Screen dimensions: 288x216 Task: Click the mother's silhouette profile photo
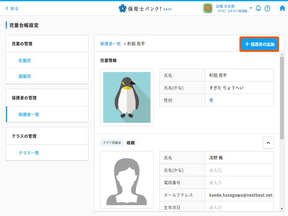point(127,180)
